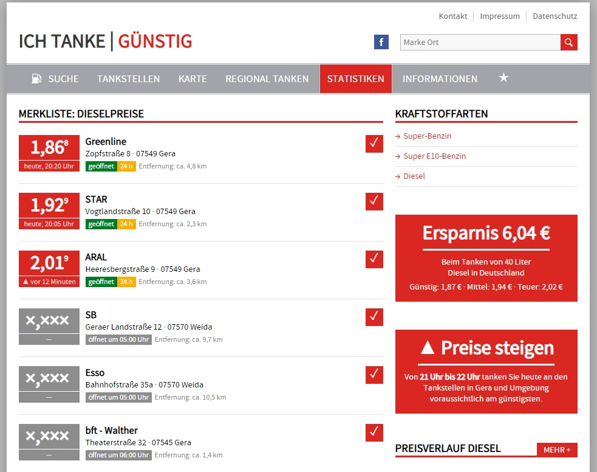Click the 1,86 Greenline price box
Image resolution: width=597 pixels, height=472 pixels.
point(49,148)
